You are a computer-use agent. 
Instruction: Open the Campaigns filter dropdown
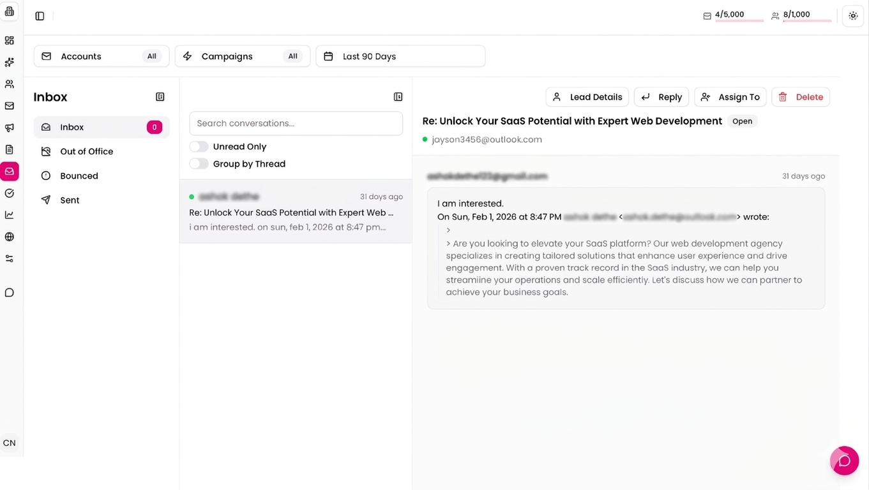click(242, 56)
